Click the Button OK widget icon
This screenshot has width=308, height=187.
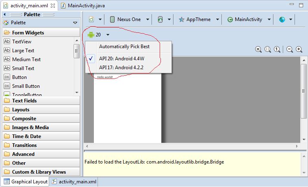point(7,77)
